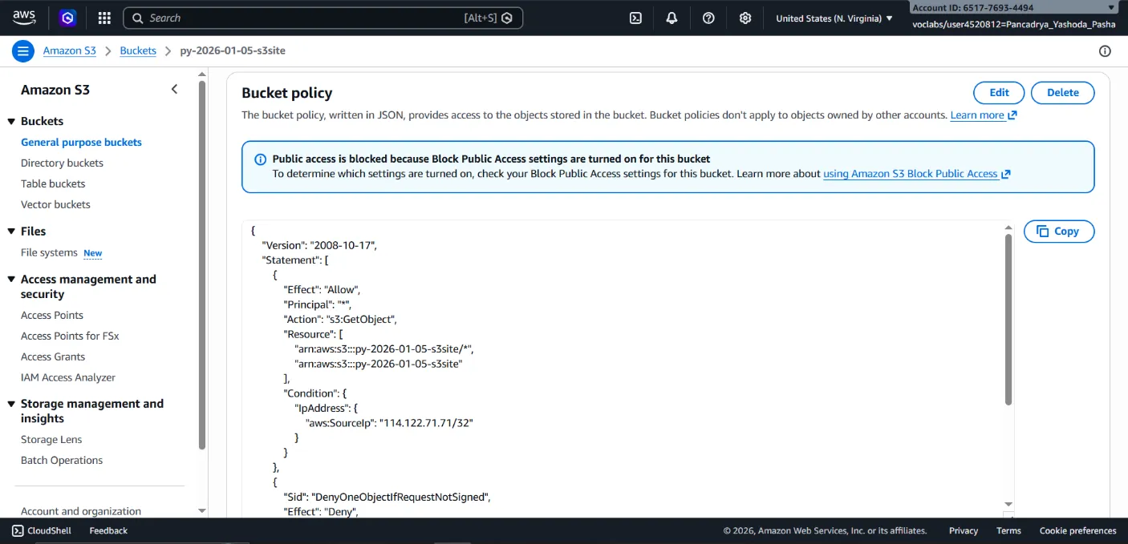1128x544 pixels.
Task: Go to the Amazon S3 breadcrumb link
Action: pos(70,50)
